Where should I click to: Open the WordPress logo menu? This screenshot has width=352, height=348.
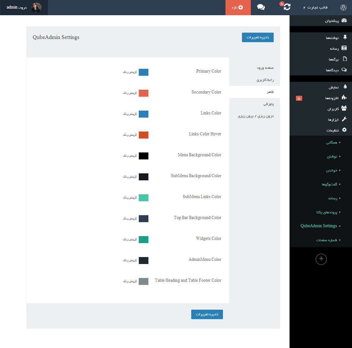(x=343, y=8)
